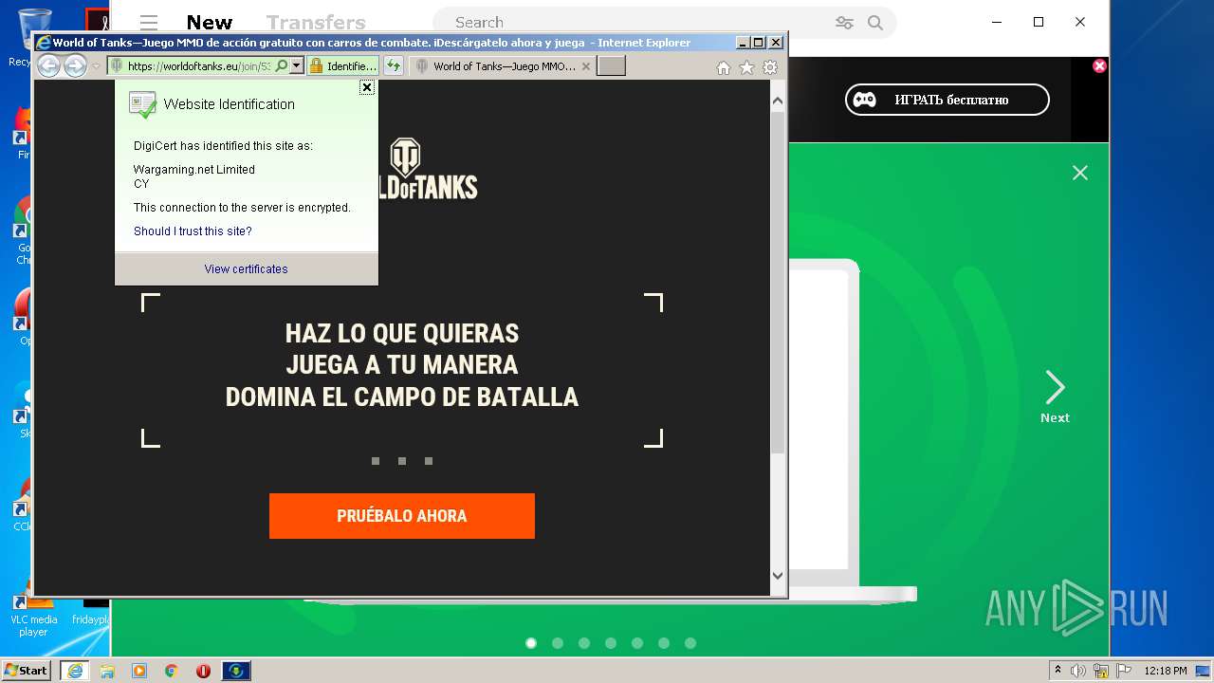Click the PRUÉBALO AHORA button
This screenshot has height=683, width=1214.
(x=402, y=516)
